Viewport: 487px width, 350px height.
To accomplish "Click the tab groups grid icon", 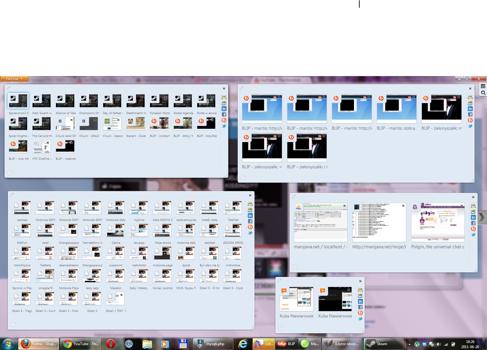I will click(483, 86).
